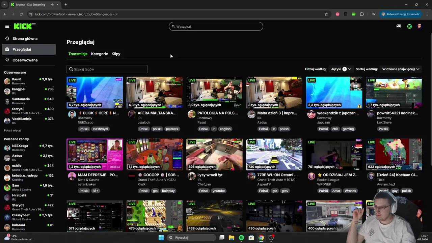Select Przeglądaj in the sidebar
Screen dimensions: 432x243
(x=29, y=49)
